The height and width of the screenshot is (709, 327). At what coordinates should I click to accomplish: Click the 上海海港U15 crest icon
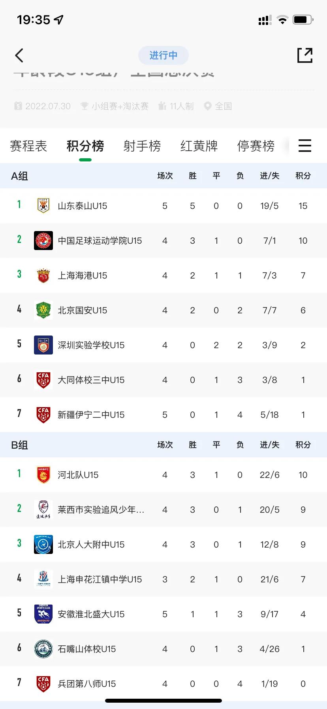(43, 275)
